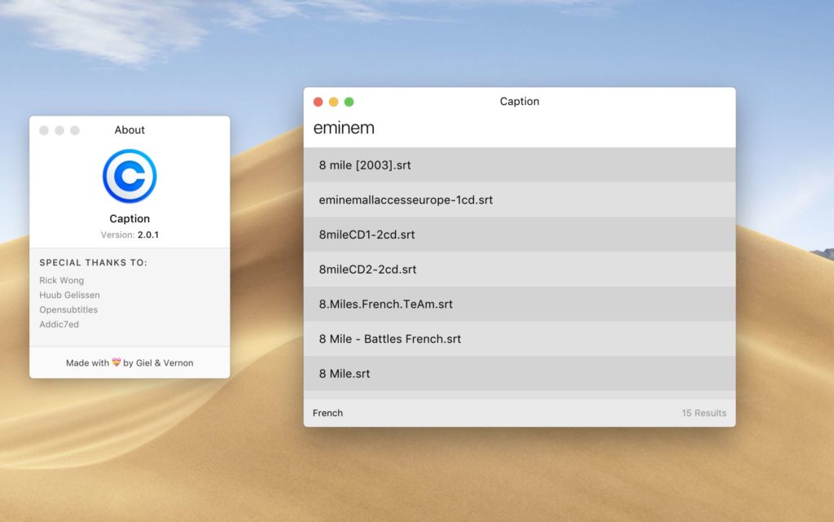
Task: Click the "Giel & Vernon" credit text
Action: click(165, 363)
